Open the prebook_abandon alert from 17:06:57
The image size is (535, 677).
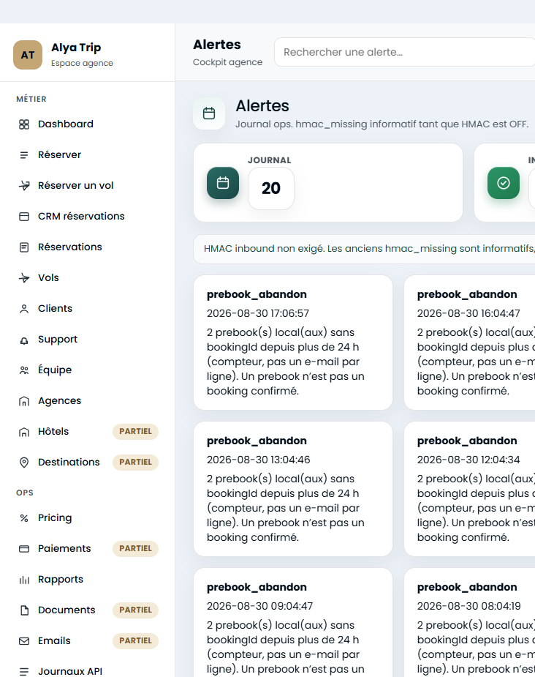point(293,343)
